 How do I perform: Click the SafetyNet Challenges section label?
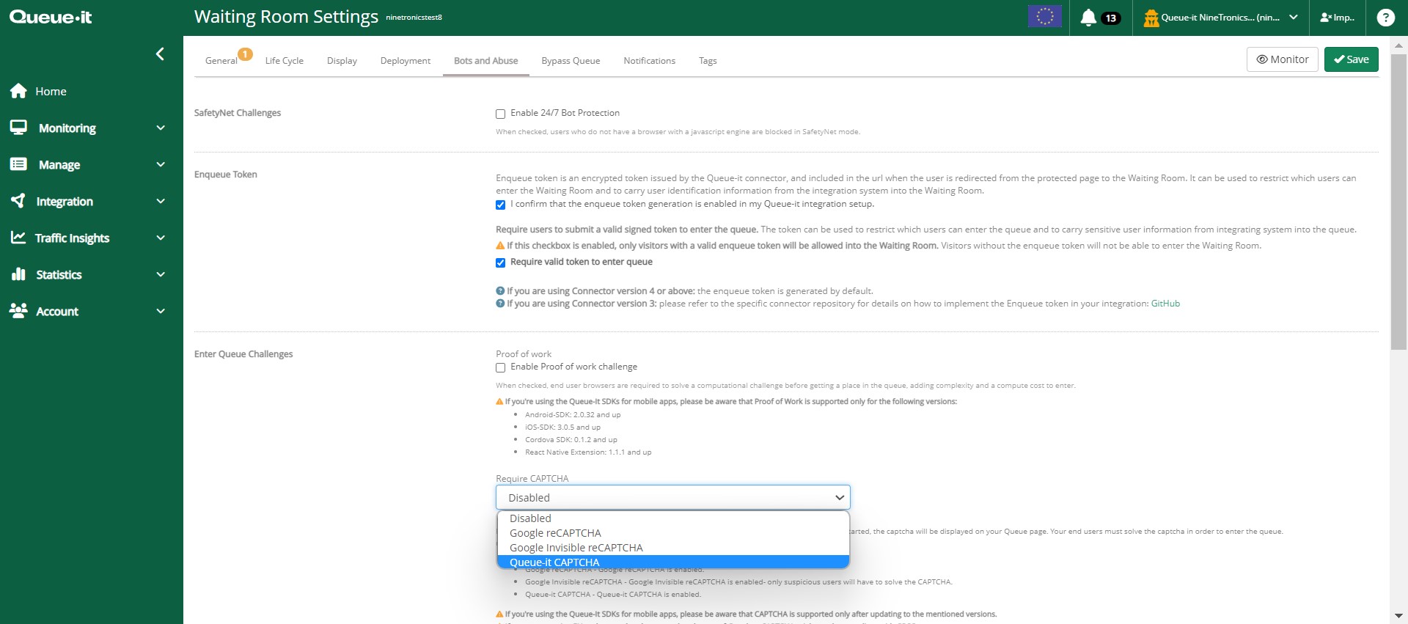tap(238, 113)
